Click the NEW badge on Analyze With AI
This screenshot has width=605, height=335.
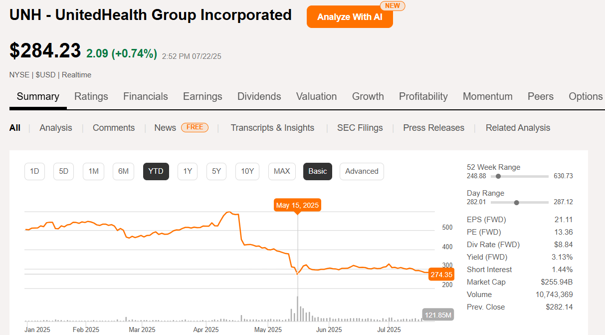pos(393,5)
